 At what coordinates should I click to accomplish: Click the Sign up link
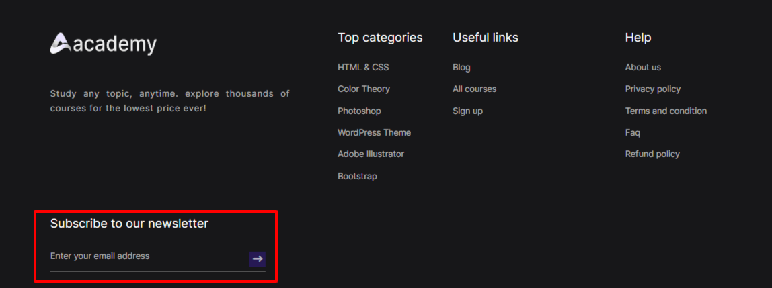[467, 111]
